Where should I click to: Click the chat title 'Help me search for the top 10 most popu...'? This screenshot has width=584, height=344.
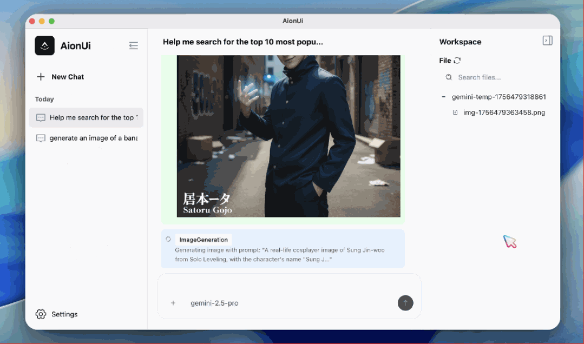243,42
